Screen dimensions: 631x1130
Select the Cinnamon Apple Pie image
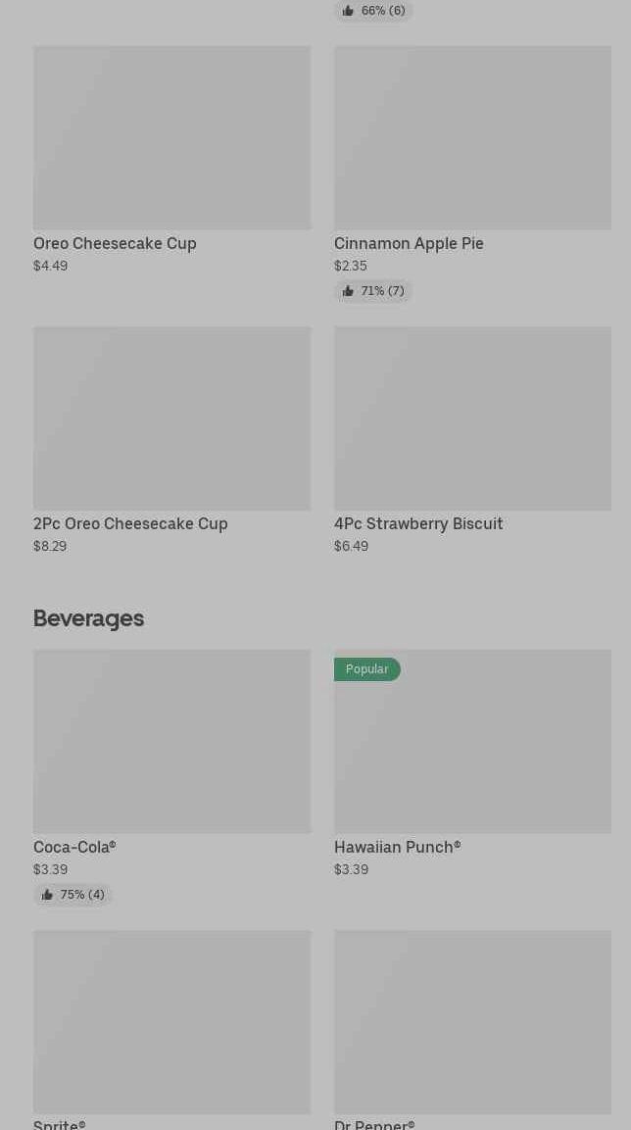tap(472, 138)
